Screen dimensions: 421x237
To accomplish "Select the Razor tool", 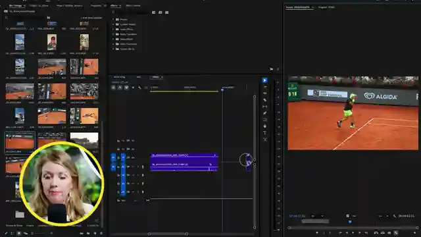I will pyautogui.click(x=265, y=100).
